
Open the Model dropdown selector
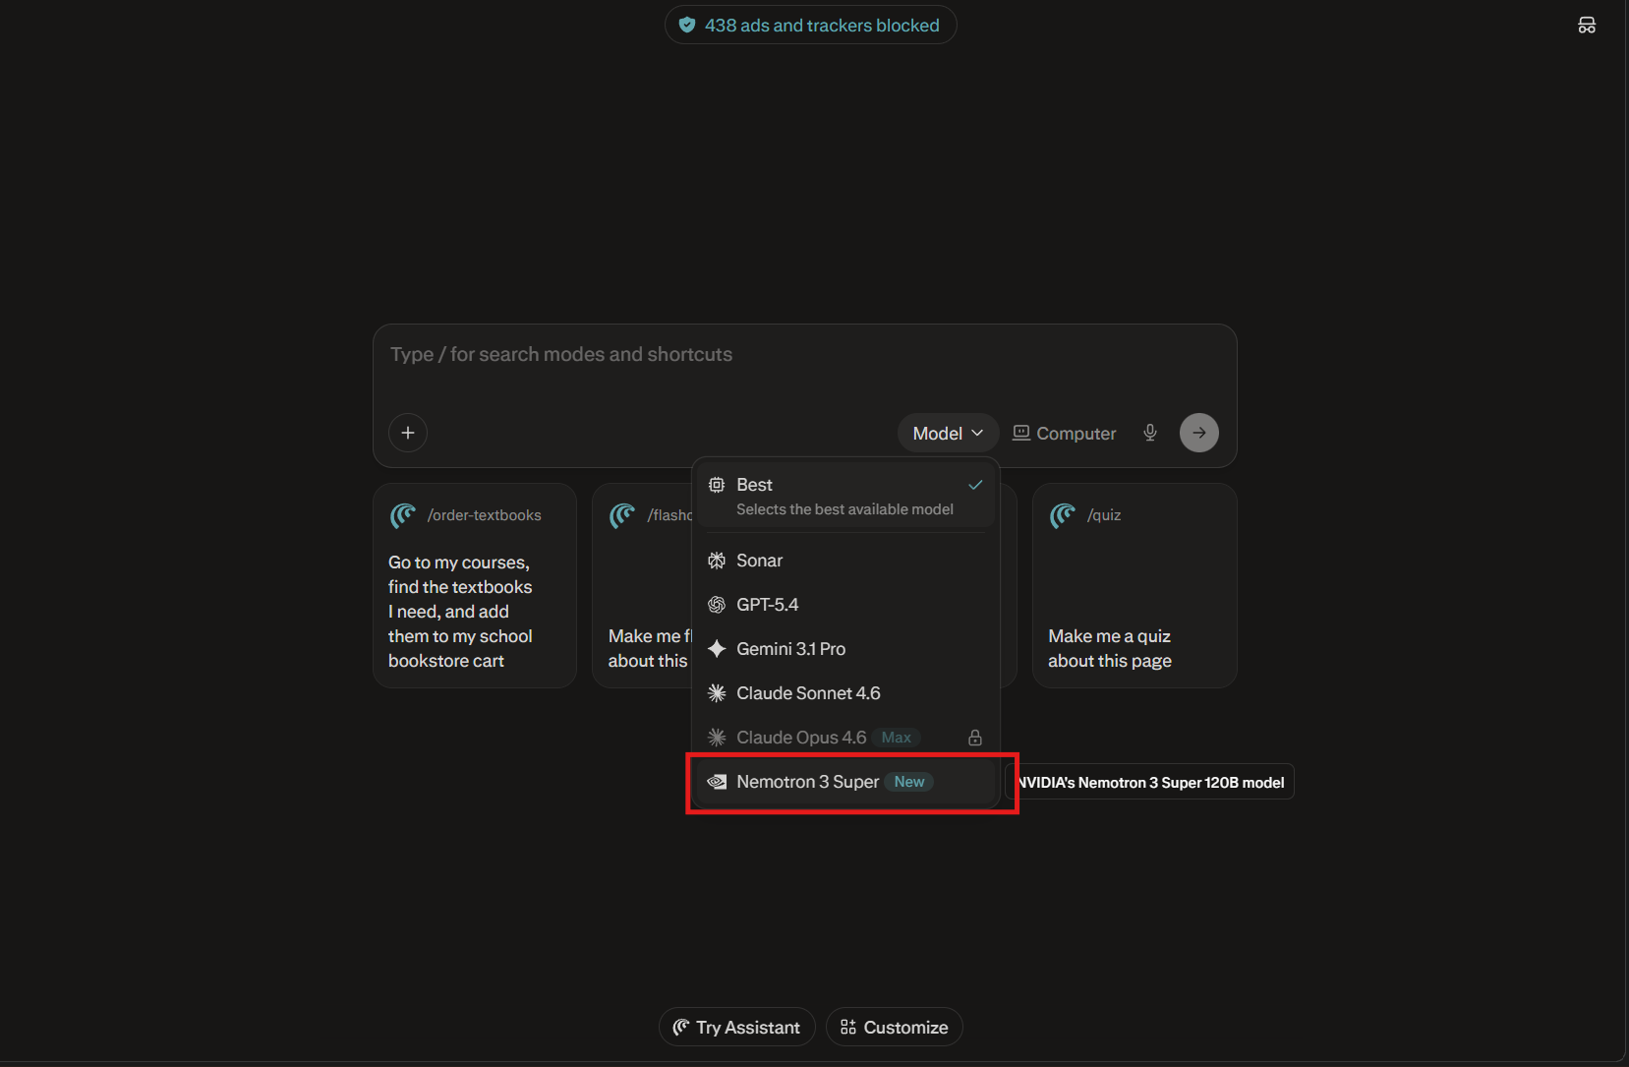point(948,433)
